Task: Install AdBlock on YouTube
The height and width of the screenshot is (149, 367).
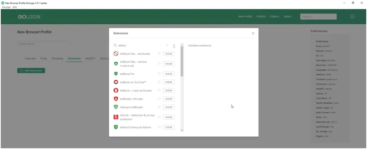Action: click(169, 82)
